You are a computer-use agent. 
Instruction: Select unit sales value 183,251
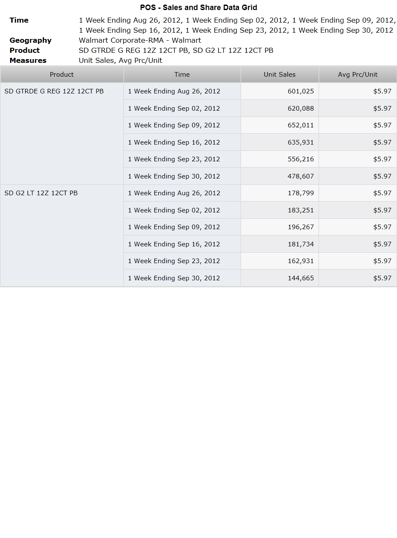pyautogui.click(x=279, y=210)
